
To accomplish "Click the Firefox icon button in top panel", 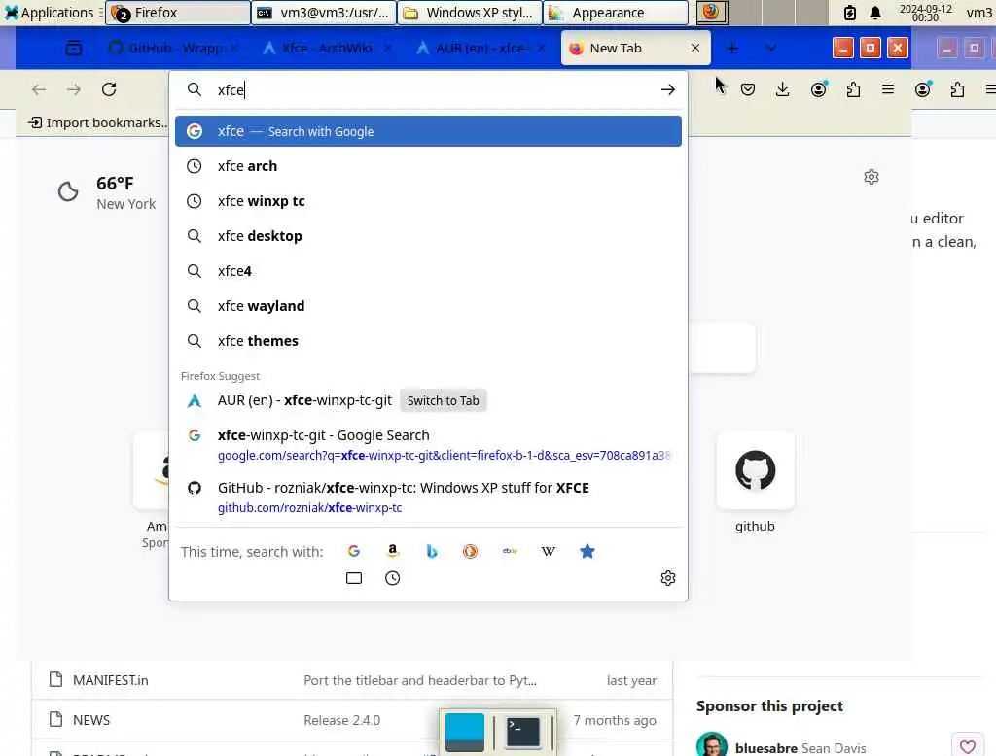I will click(711, 13).
